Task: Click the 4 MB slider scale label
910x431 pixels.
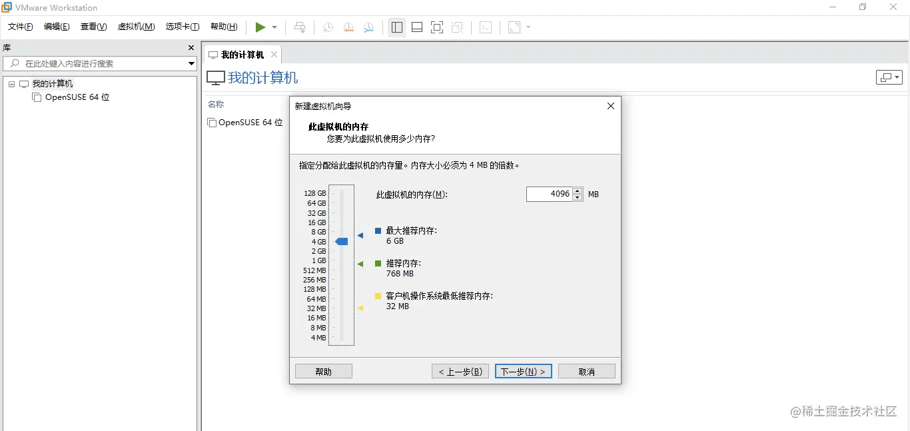Action: [318, 338]
